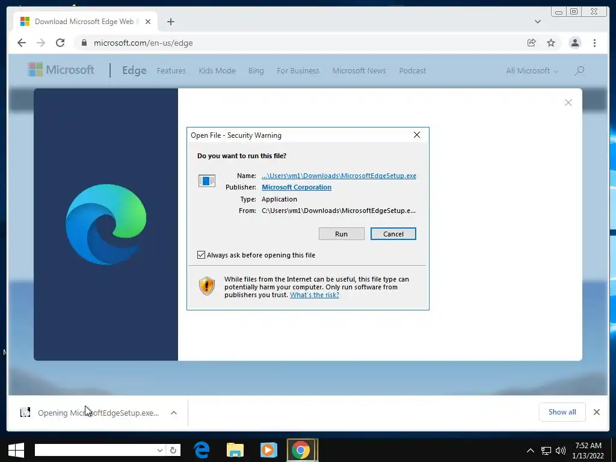
Task: Reload the page in Chrome
Action: tap(60, 43)
